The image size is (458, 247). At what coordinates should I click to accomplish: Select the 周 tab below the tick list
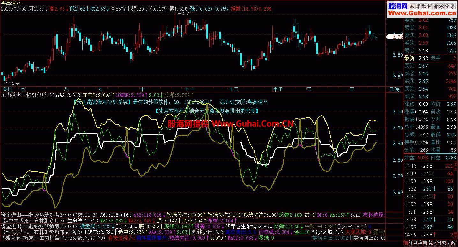(x=425, y=243)
